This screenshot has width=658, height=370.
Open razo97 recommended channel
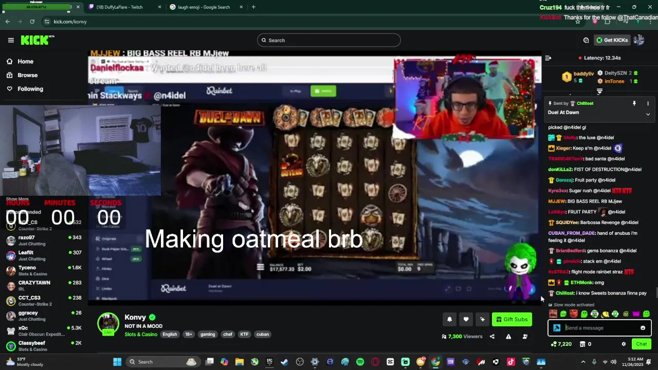pos(44,240)
